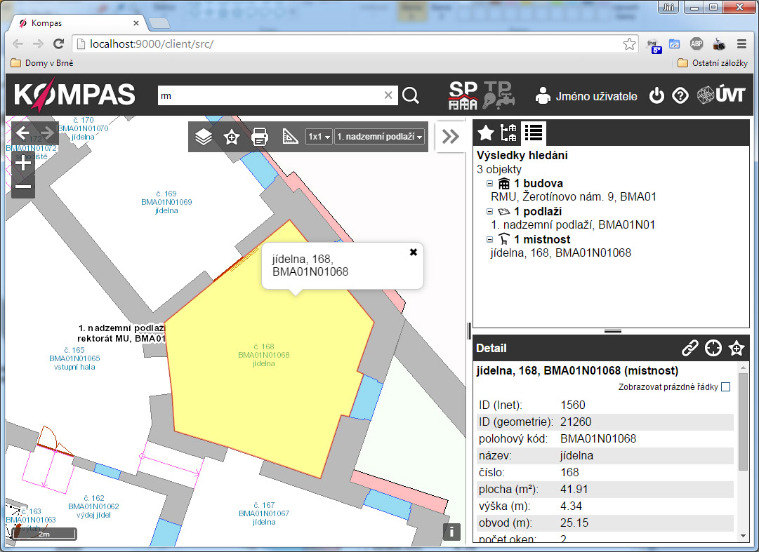Switch to the building tree tab
Image resolution: width=759 pixels, height=552 pixels.
pyautogui.click(x=509, y=133)
